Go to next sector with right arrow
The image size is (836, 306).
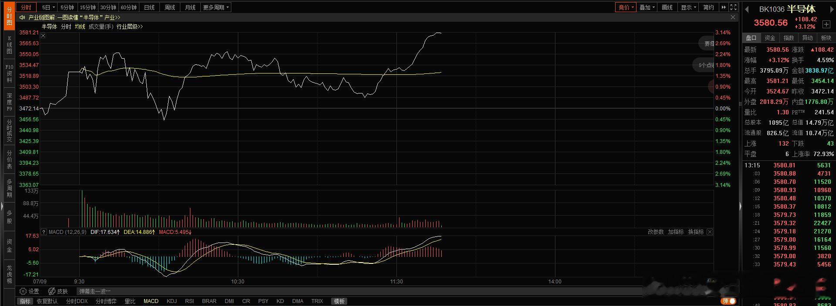(x=831, y=9)
